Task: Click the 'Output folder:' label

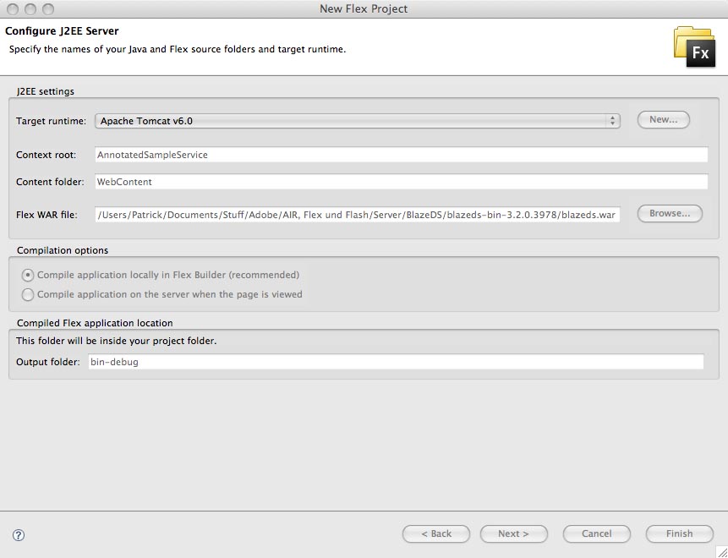Action: pyautogui.click(x=48, y=362)
